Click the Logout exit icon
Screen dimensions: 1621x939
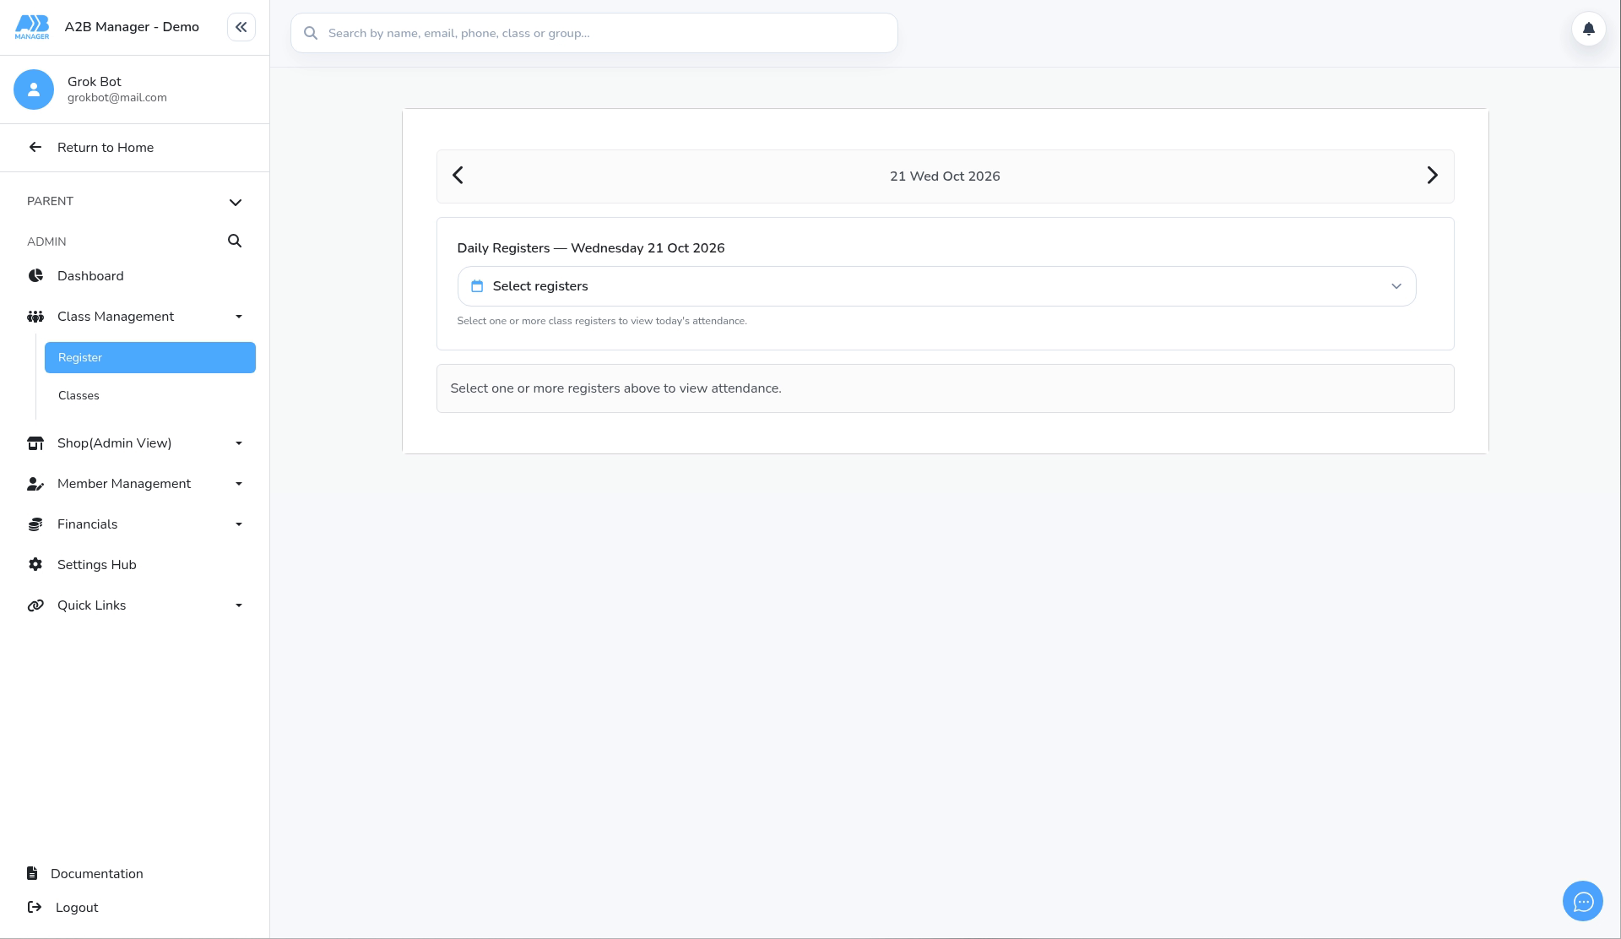[35, 908]
